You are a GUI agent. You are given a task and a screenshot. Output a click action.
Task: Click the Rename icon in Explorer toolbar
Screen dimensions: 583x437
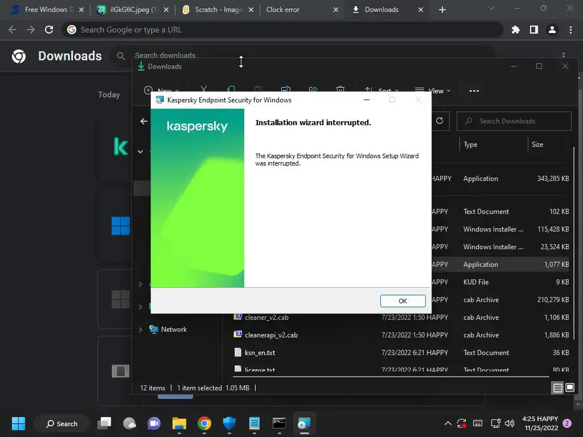tap(286, 89)
